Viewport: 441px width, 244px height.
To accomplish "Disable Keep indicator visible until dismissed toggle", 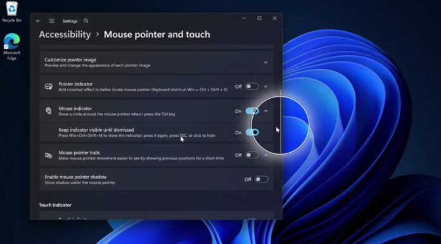I will (x=252, y=132).
